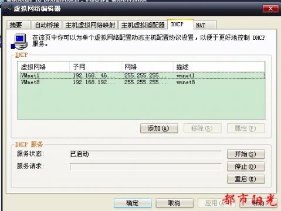Stop DHCP service with 停止(O)
The height and width of the screenshot is (211, 281).
point(246,167)
